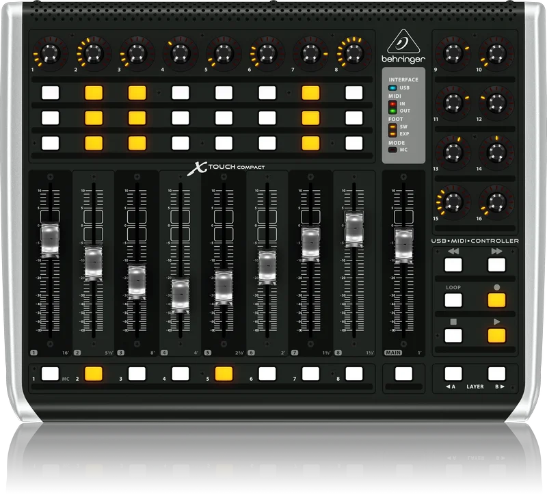The image size is (547, 495).
Task: Click the USB interface indicator LED
Action: point(392,88)
